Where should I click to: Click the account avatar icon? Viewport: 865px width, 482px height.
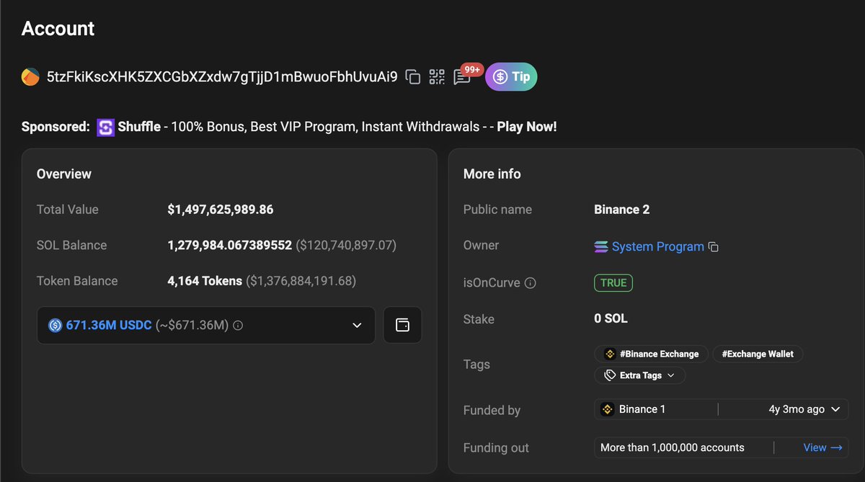(x=30, y=77)
